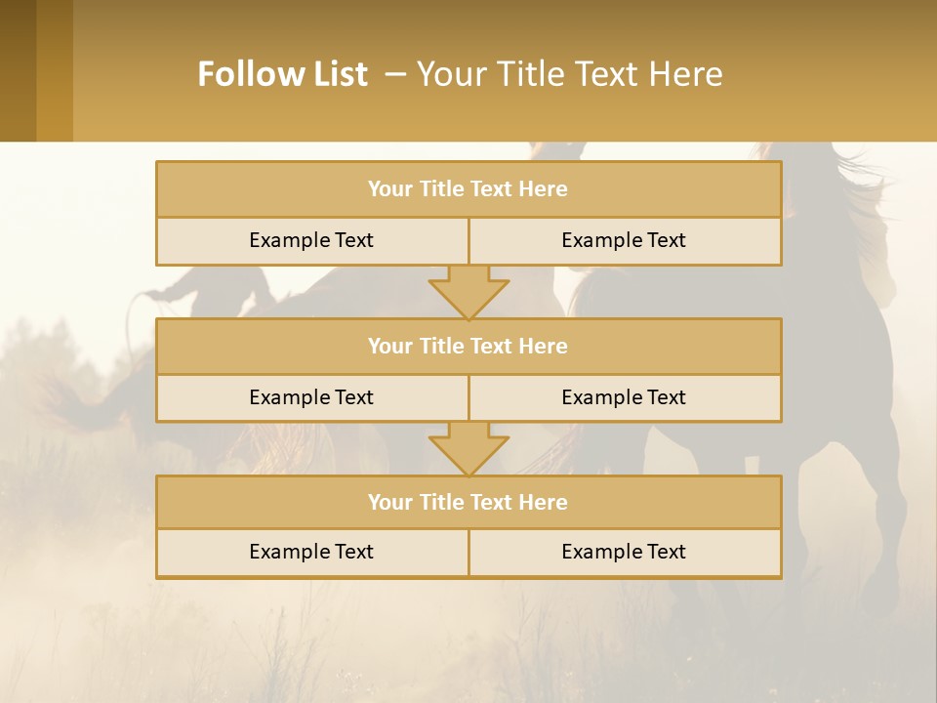Image resolution: width=937 pixels, height=703 pixels.
Task: Click right 'Example Text' cell in middle block
Action: (x=624, y=397)
